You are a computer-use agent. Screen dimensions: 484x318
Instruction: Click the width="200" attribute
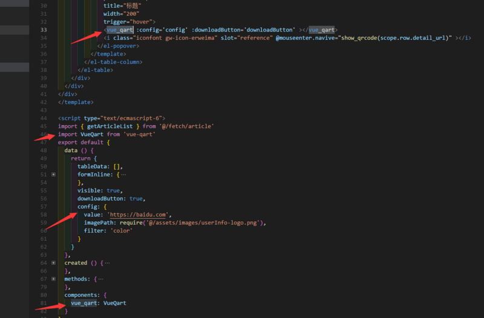pos(122,13)
